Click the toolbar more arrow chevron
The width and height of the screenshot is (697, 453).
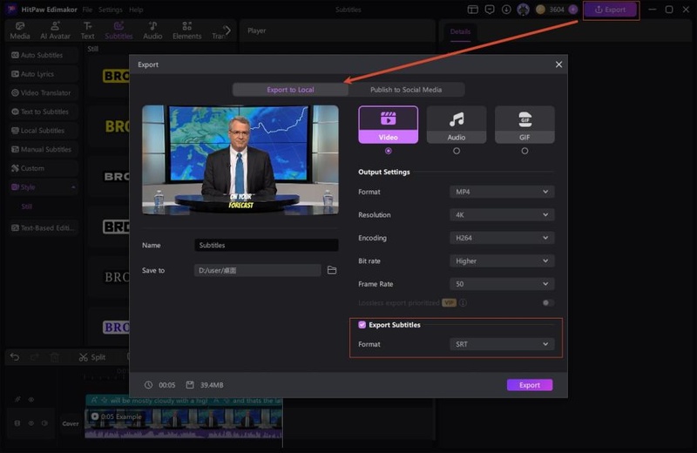(x=227, y=30)
